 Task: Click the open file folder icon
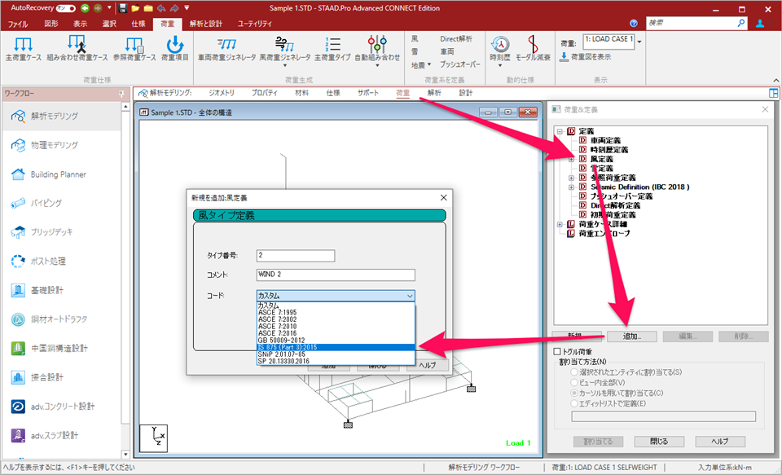click(135, 8)
